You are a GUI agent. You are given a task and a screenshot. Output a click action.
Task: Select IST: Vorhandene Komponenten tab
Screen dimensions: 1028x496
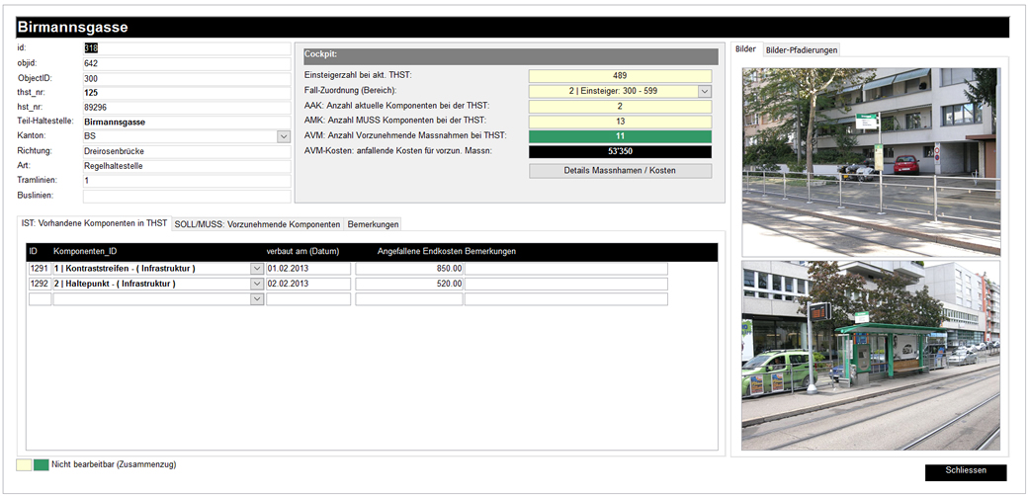[x=95, y=224]
